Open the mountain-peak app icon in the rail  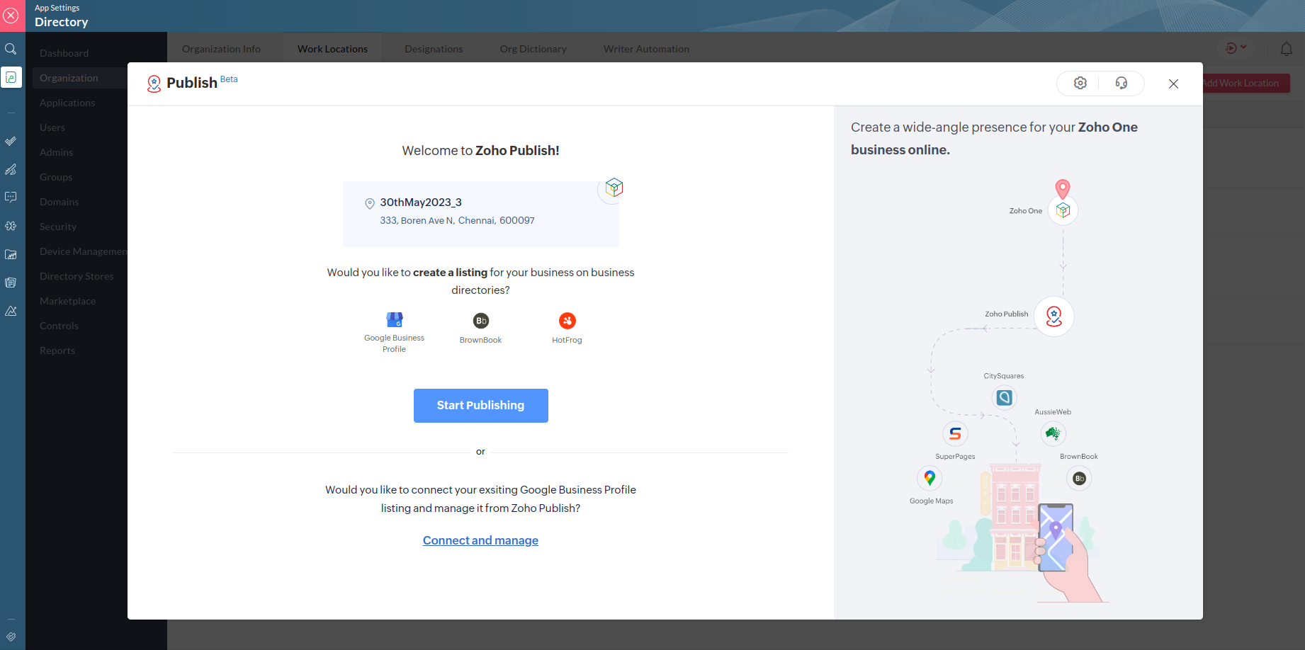(x=11, y=311)
